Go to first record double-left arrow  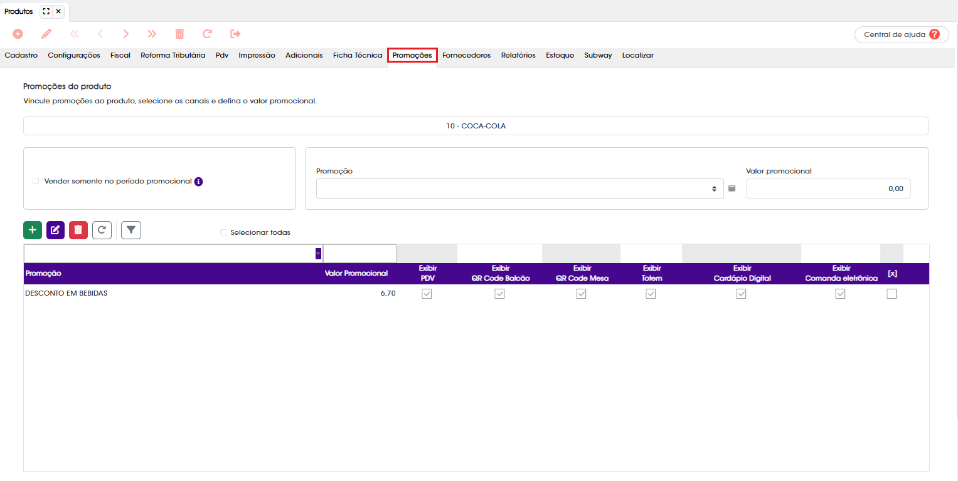pyautogui.click(x=74, y=34)
